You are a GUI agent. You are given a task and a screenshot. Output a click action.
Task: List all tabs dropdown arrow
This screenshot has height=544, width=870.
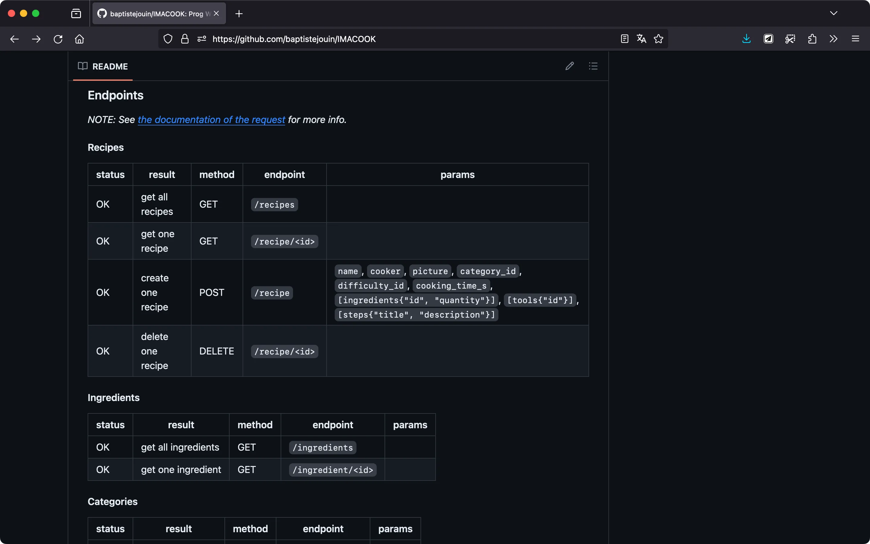(833, 13)
